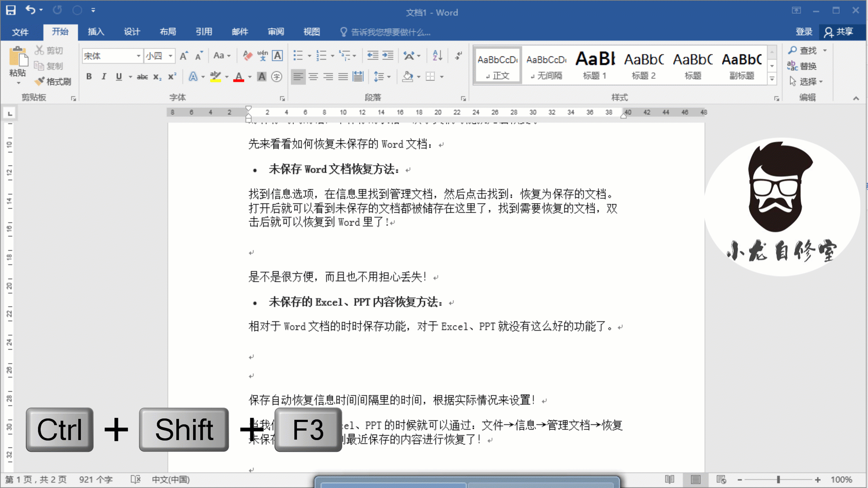
Task: Expand styles gallery more arrow
Action: (x=772, y=79)
